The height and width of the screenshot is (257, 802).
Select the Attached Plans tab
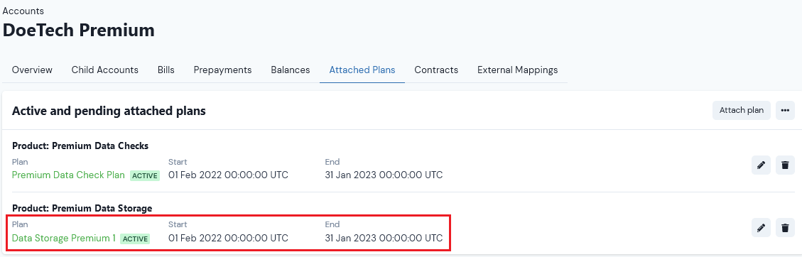point(362,70)
